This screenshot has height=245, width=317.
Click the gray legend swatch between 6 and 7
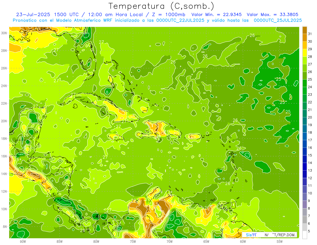(x=305, y=220)
